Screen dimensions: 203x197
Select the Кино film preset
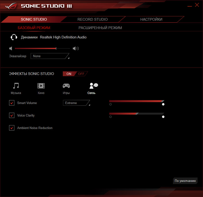(41, 88)
